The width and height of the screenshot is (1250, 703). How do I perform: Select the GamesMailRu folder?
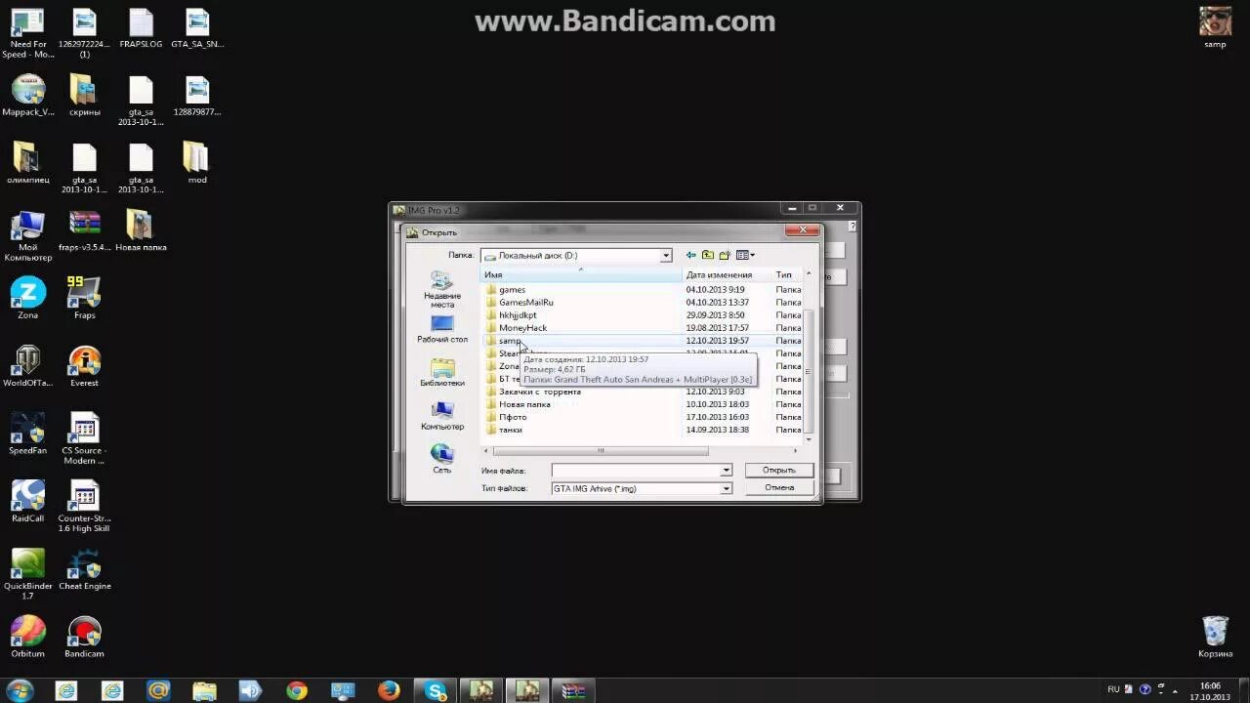point(525,303)
